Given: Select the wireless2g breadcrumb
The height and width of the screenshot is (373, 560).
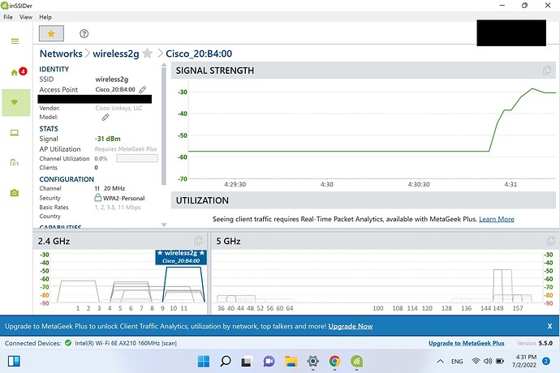Looking at the screenshot, I should coord(116,54).
